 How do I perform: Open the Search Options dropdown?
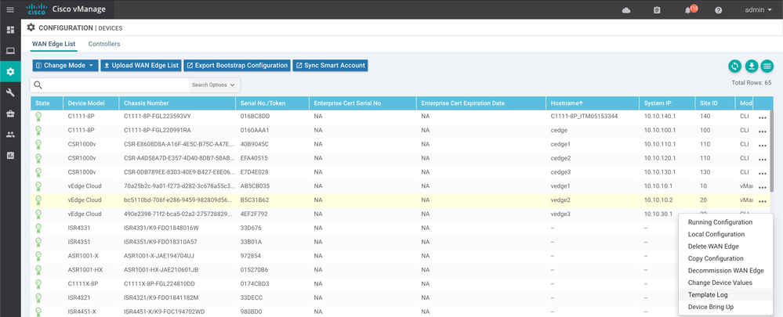coord(214,85)
